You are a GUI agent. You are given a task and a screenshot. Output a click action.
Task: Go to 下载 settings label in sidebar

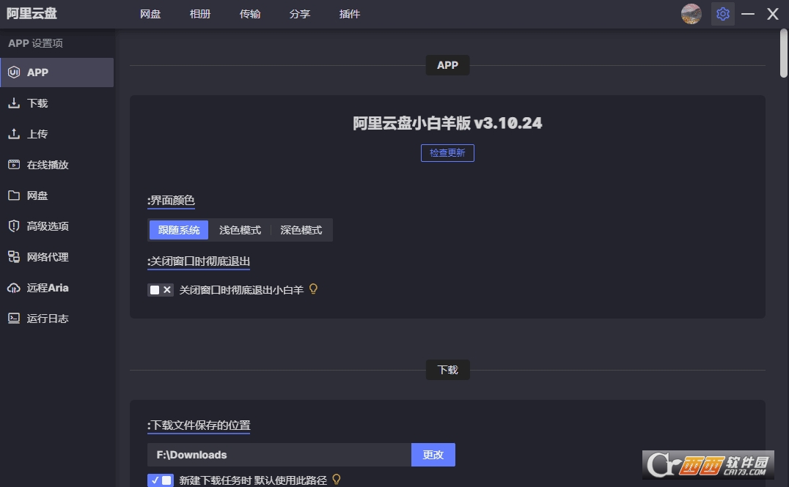[37, 103]
